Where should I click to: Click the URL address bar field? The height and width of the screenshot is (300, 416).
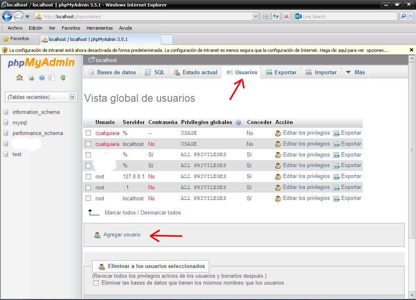147,16
